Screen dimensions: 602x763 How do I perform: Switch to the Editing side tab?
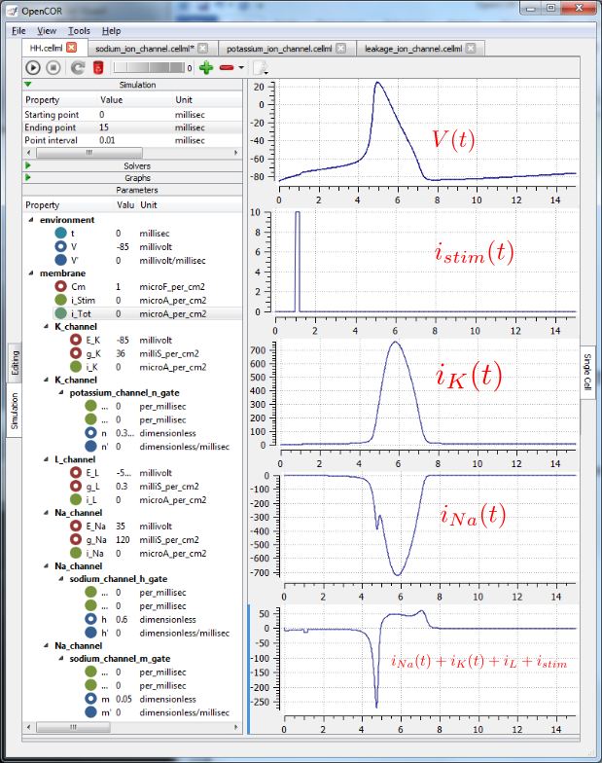15,362
